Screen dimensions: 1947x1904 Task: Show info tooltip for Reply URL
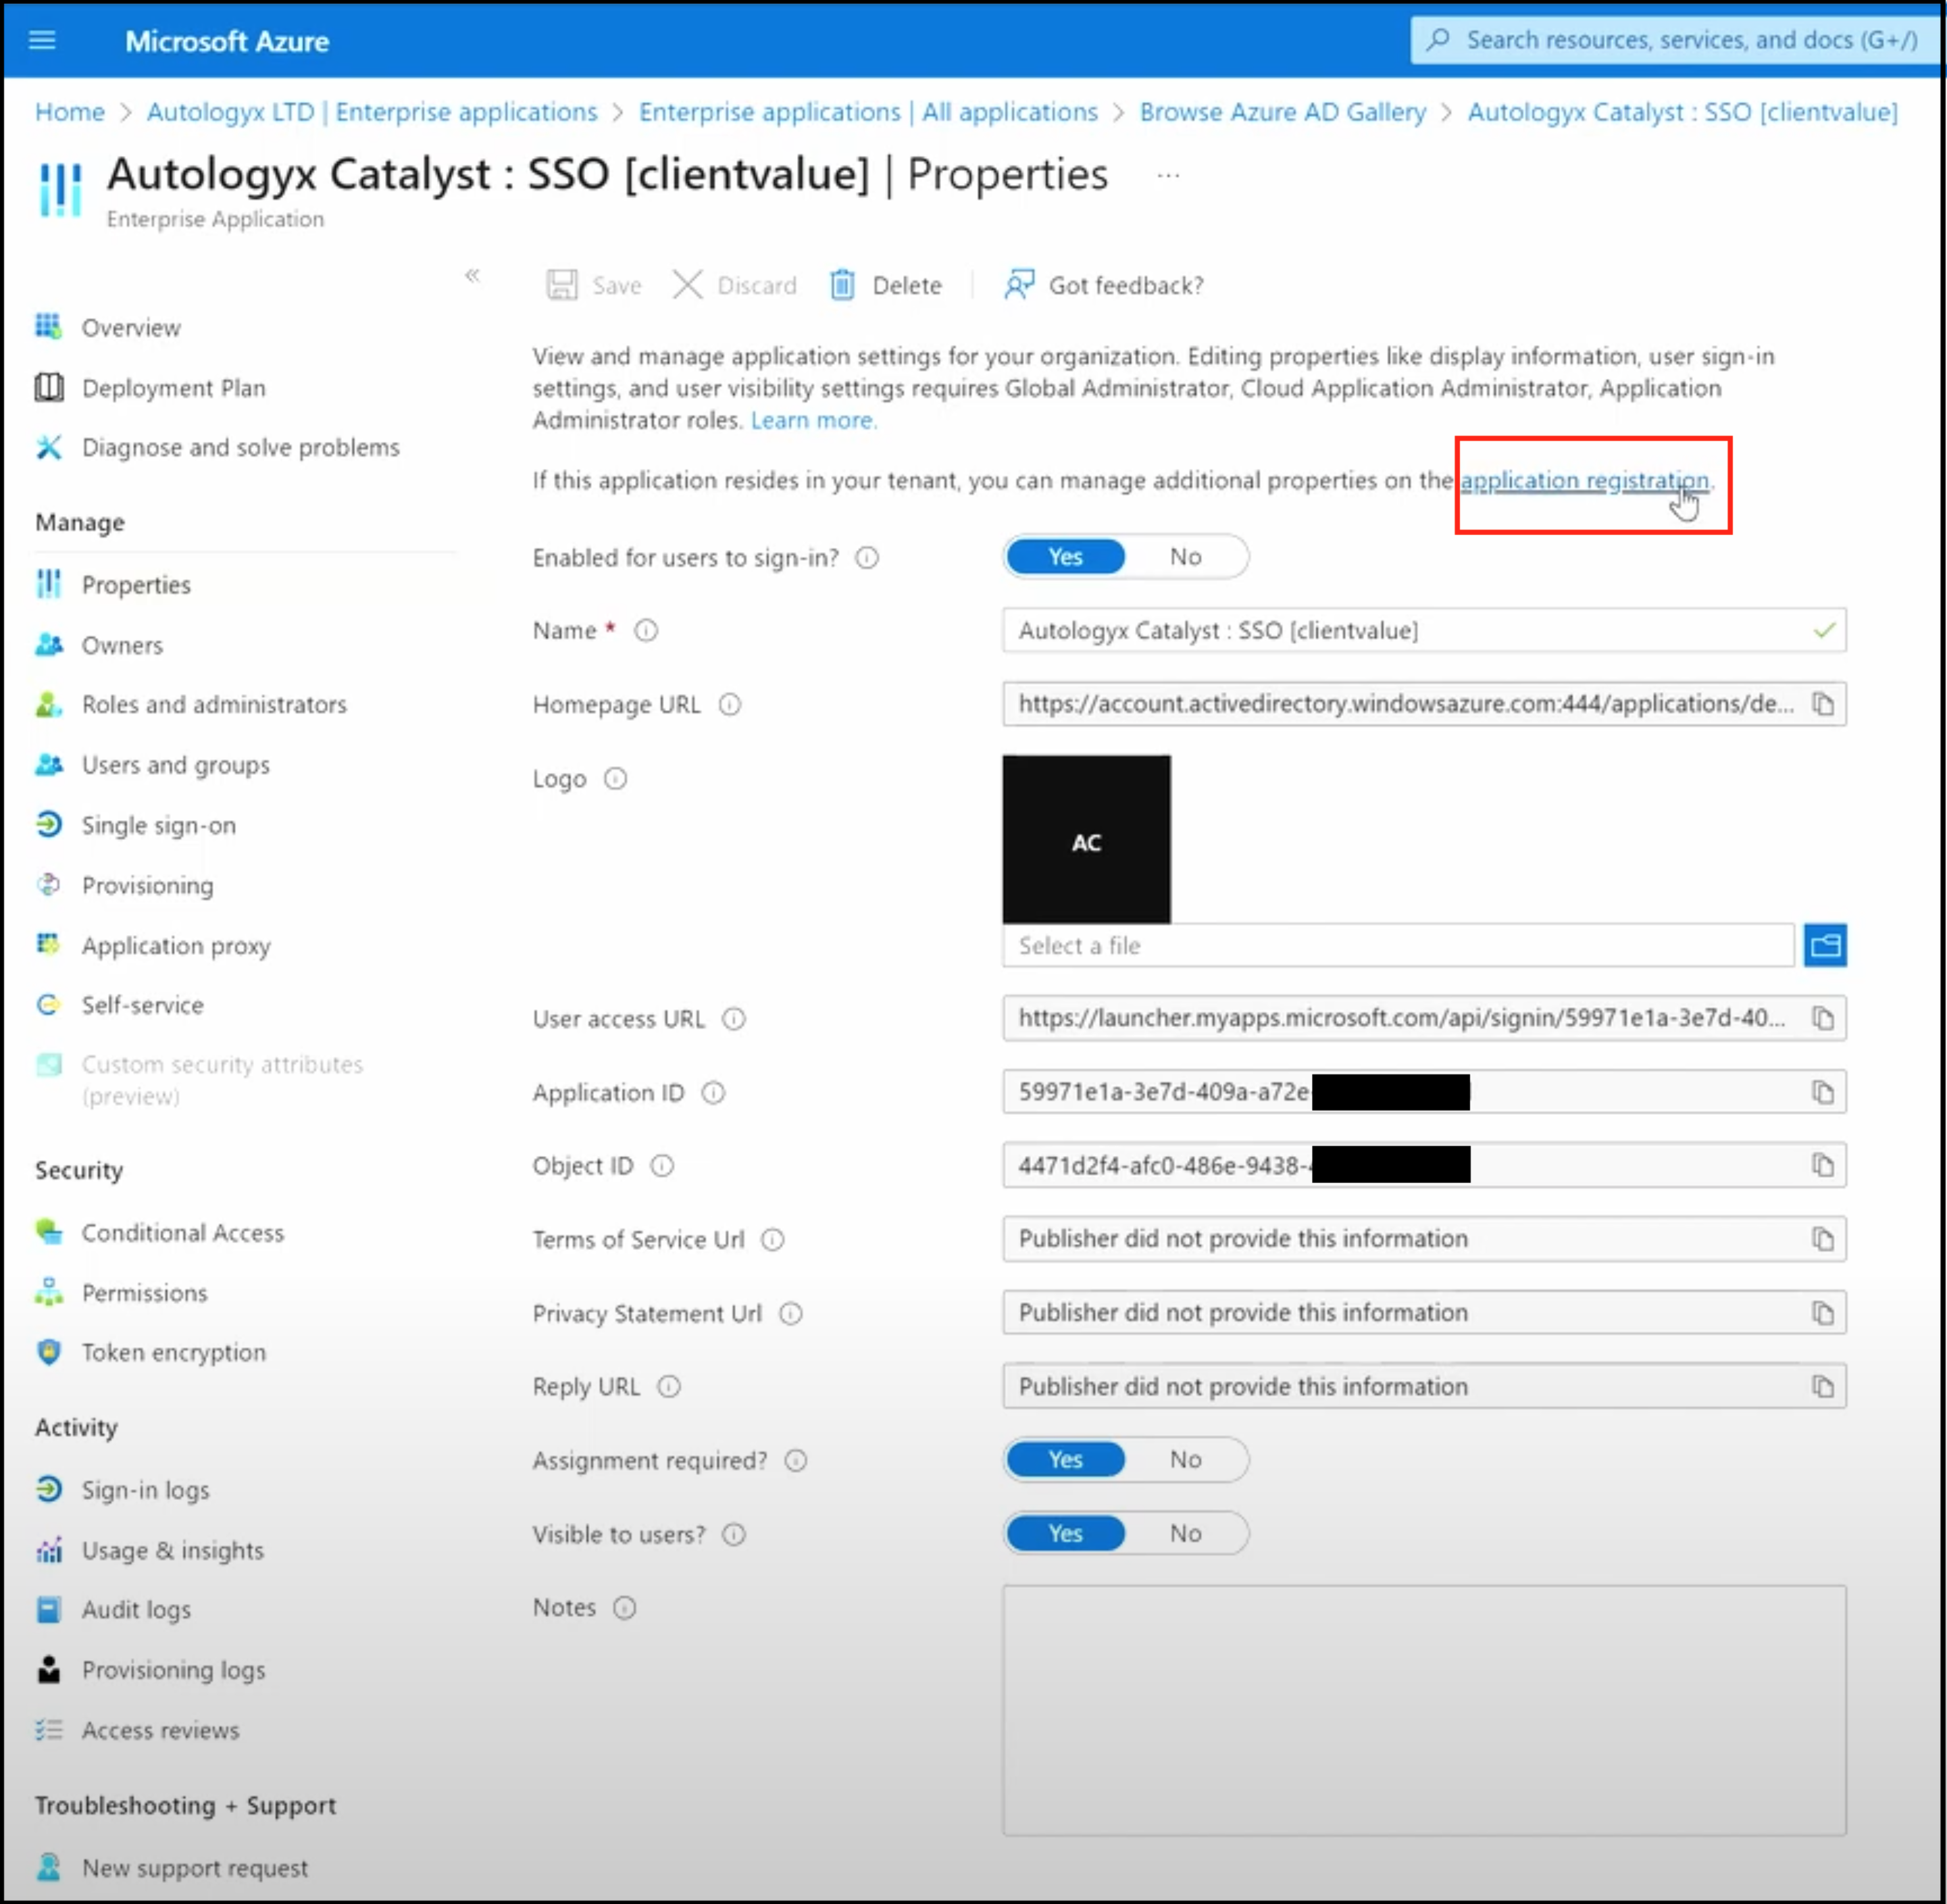tap(669, 1387)
